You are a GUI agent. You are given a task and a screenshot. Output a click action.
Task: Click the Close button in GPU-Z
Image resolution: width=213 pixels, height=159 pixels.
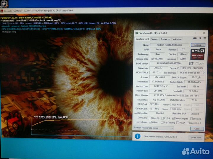(197, 129)
